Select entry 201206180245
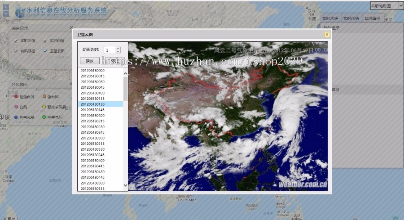The height and width of the screenshot is (220, 404). [x=101, y=132]
